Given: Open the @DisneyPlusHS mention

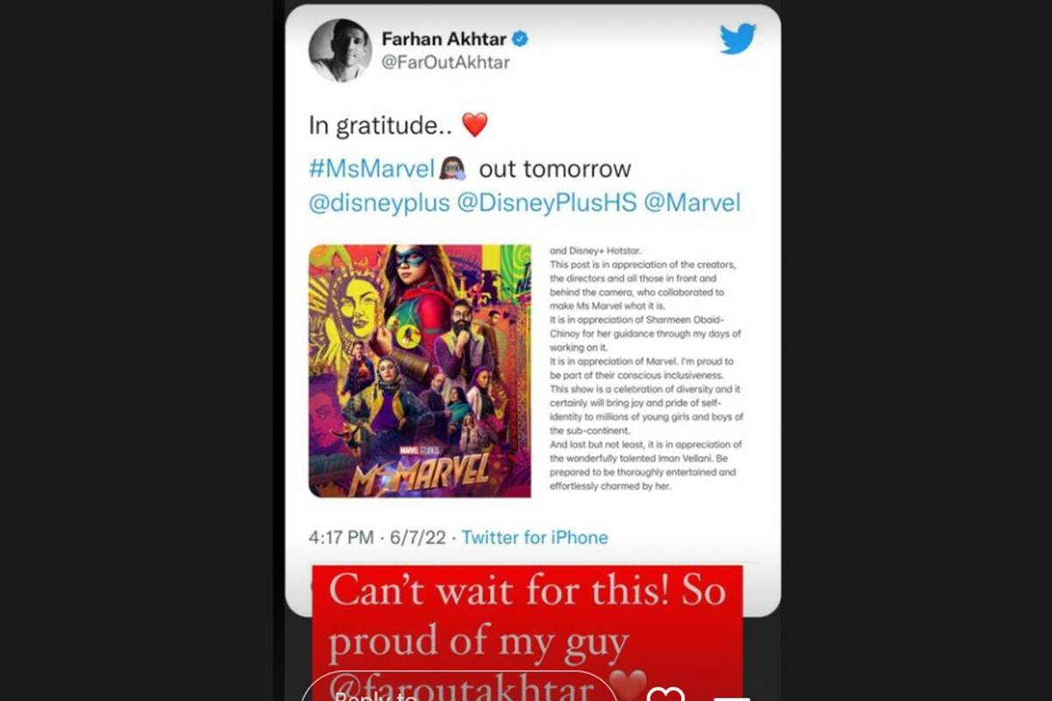Looking at the screenshot, I should pos(547,203).
